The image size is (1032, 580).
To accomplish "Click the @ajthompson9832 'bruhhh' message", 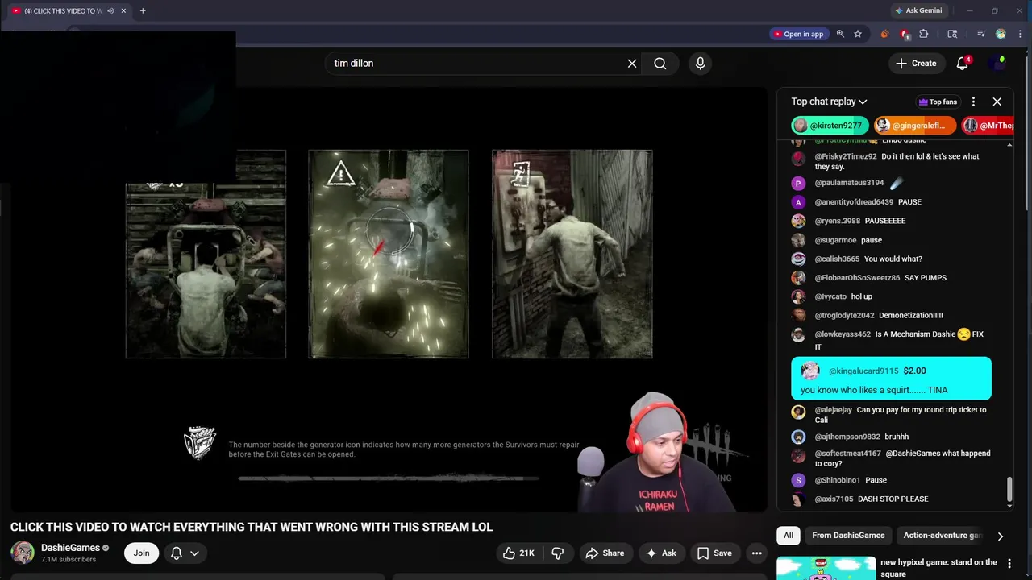I will [891, 437].
